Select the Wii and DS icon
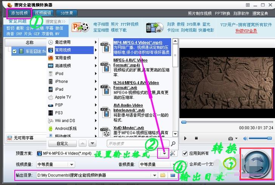275x185 pixels. (51, 121)
